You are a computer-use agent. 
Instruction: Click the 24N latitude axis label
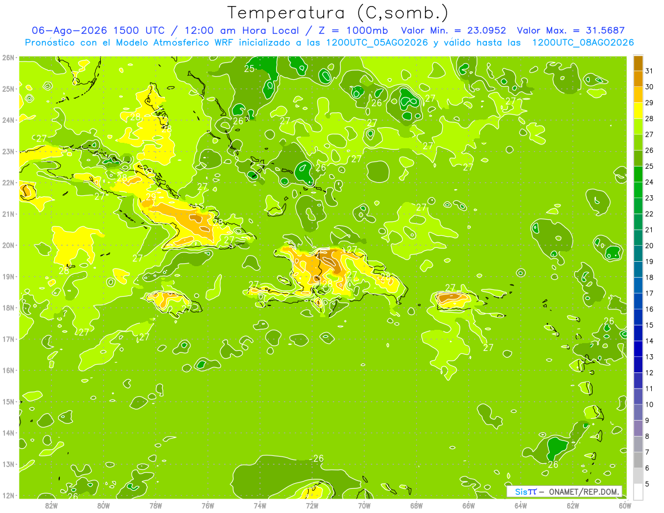coord(8,120)
